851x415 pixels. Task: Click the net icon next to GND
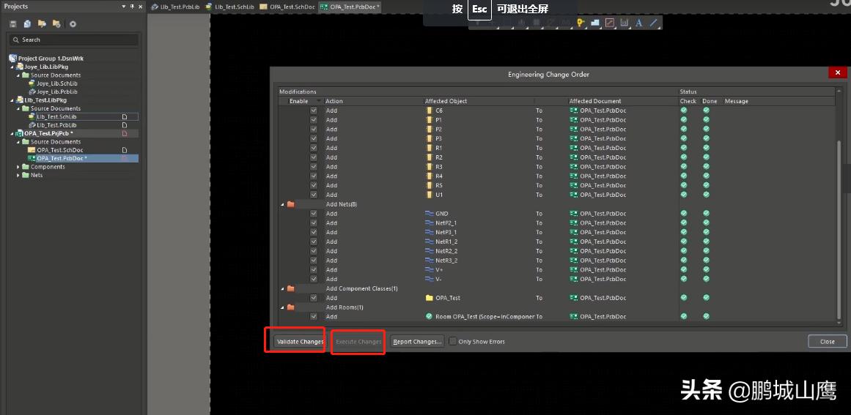pos(430,214)
